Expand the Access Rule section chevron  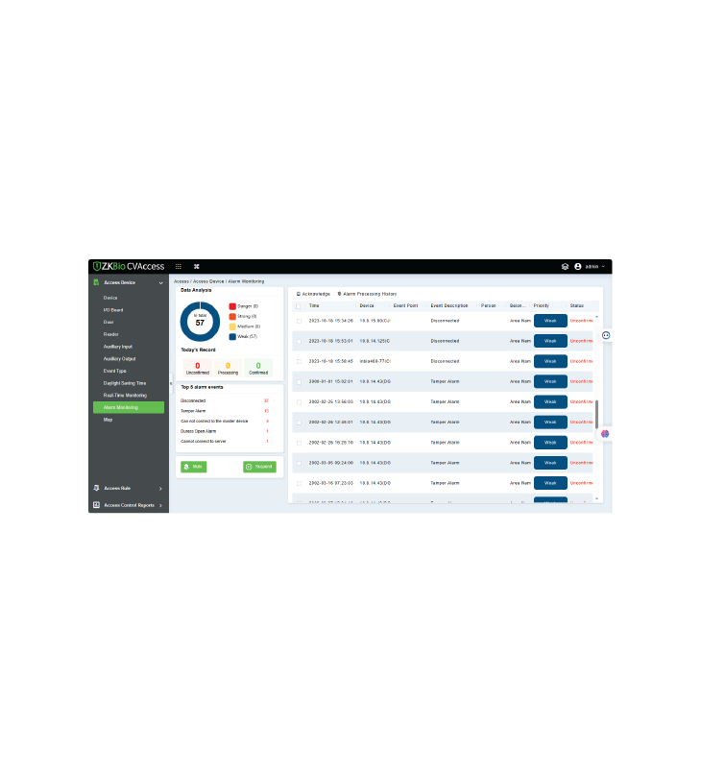[x=160, y=488]
